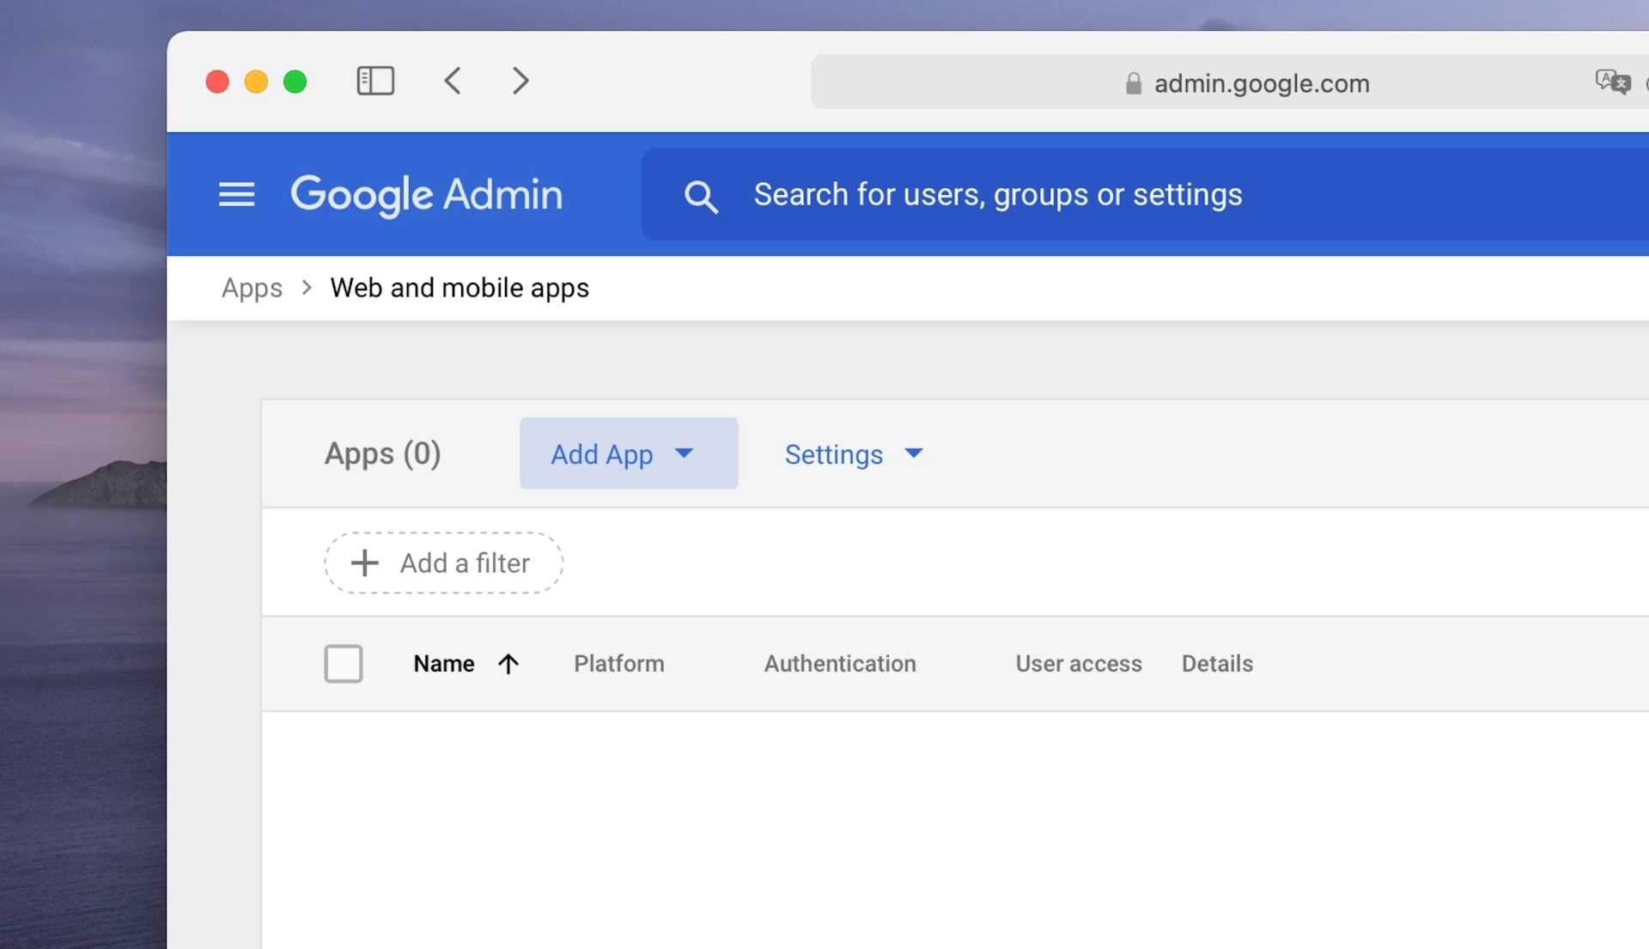Click Web and mobile apps breadcrumb
The image size is (1649, 949).
coord(459,288)
